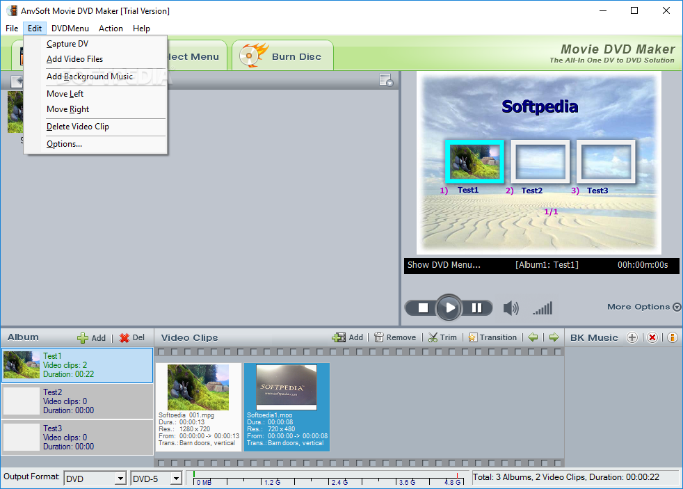Open the DVD-5 disc size dropdown

156,479
